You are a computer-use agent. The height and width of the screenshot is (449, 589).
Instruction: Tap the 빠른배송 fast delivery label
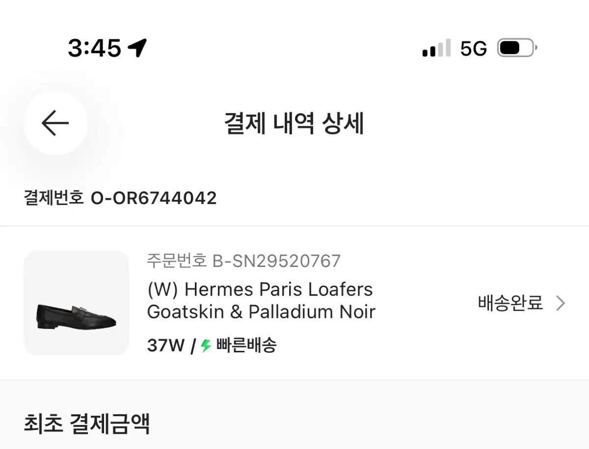pos(246,345)
